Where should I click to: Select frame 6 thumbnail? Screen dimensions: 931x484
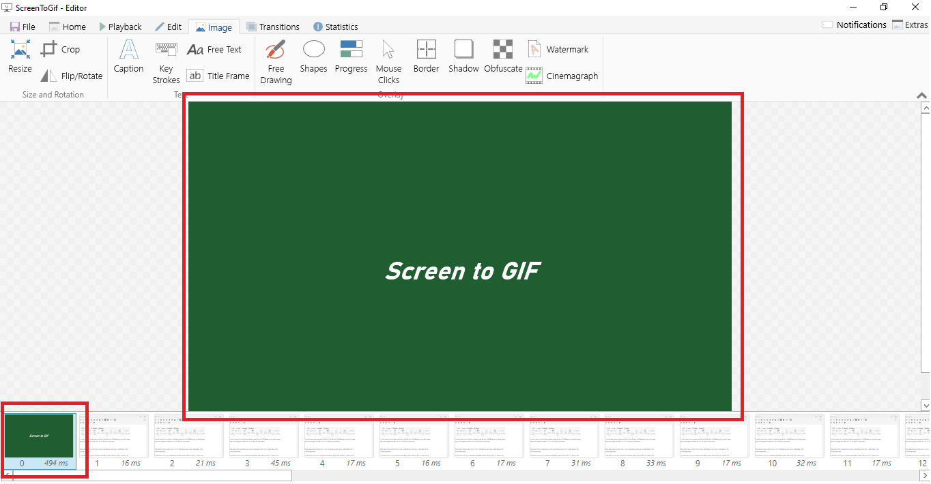tap(489, 440)
